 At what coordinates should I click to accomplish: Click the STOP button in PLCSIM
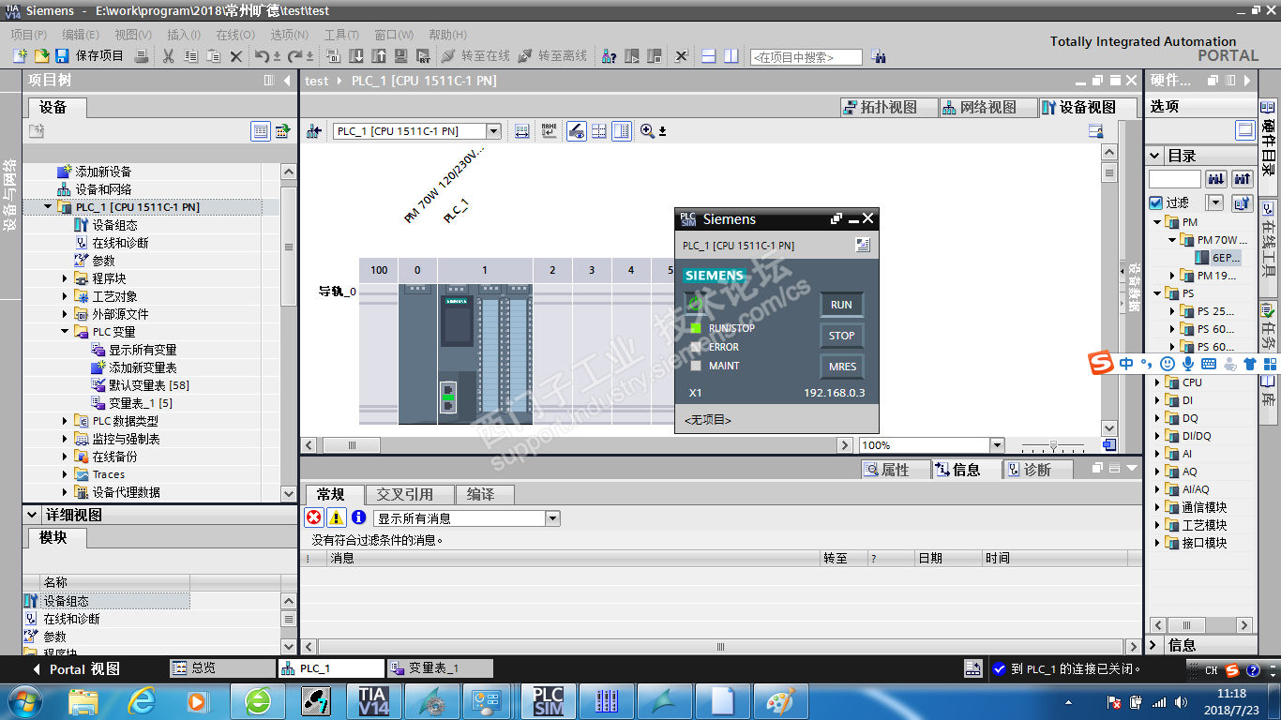tap(841, 336)
